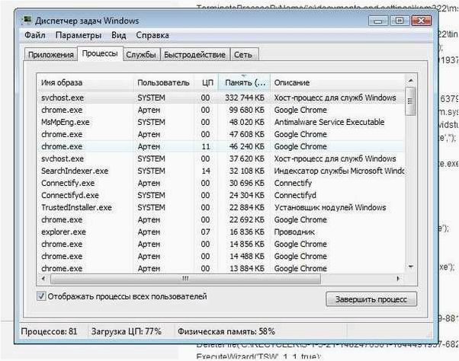Click Физическая память: 58% status entry
The height and width of the screenshot is (361, 459).
point(226,331)
